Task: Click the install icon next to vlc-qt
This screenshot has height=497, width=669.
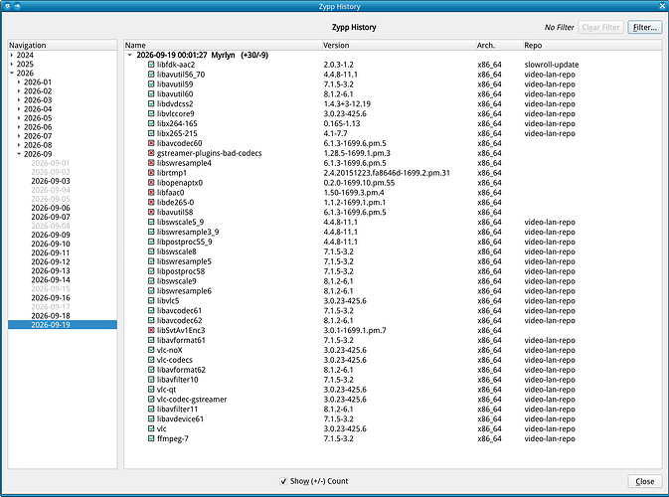Action: tap(151, 390)
